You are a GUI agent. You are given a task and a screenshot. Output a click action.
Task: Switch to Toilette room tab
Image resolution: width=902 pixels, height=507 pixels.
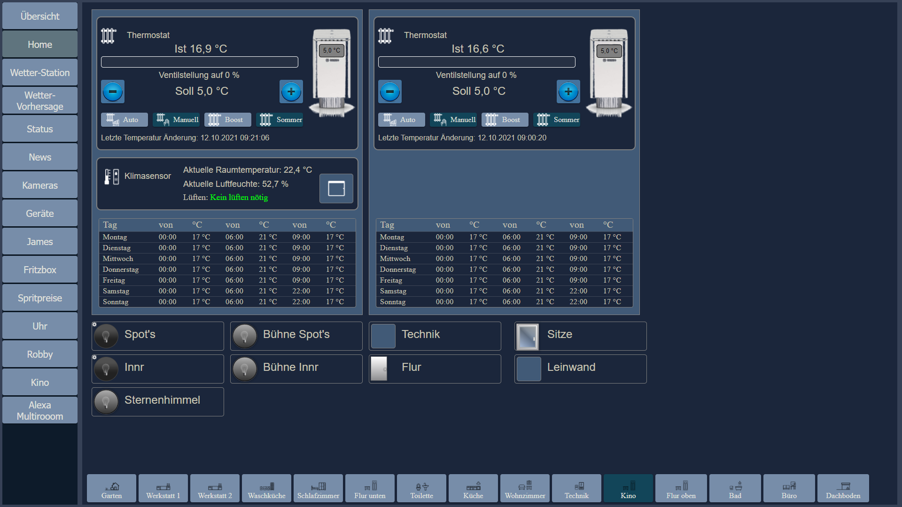coord(421,488)
